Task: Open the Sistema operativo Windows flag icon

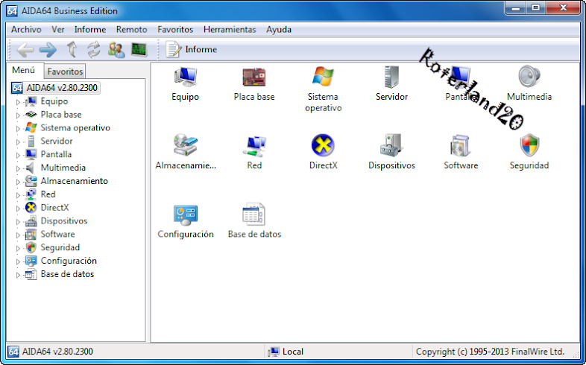Action: pyautogui.click(x=323, y=76)
